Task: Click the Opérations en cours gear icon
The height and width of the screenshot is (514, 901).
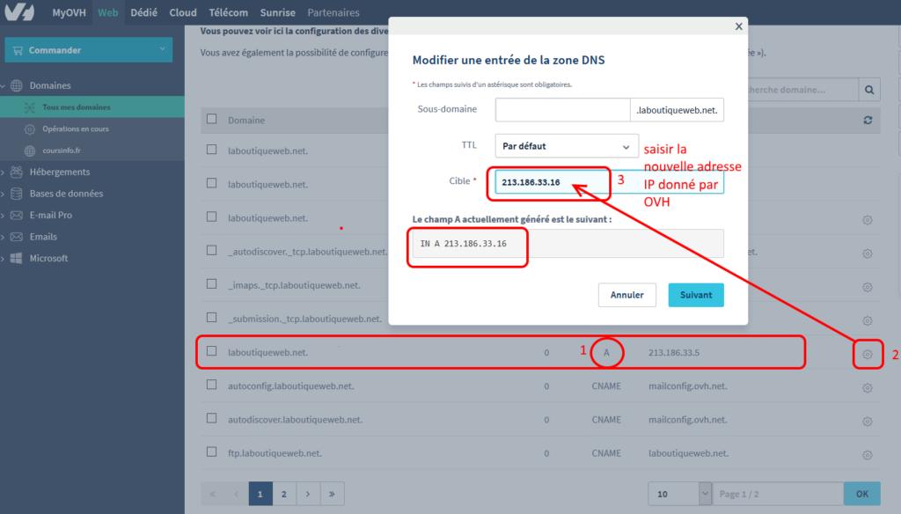Action: (x=30, y=128)
